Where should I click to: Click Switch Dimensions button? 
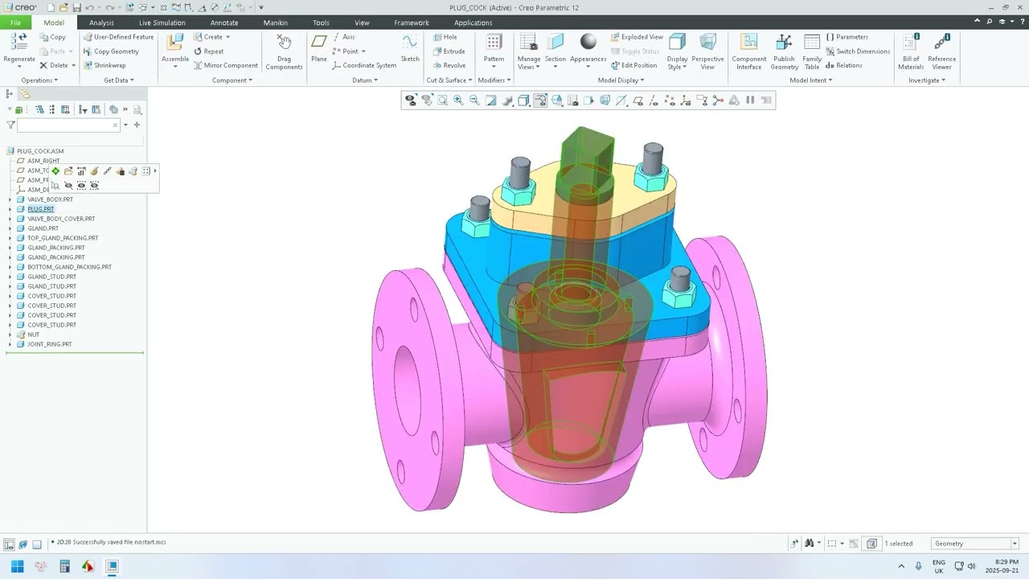tap(858, 51)
